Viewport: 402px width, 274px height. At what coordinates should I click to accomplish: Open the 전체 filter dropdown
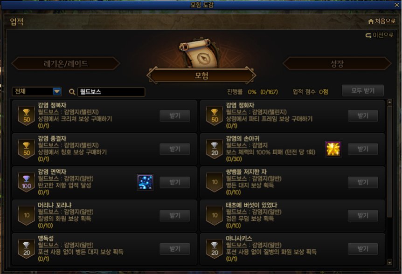(x=37, y=91)
